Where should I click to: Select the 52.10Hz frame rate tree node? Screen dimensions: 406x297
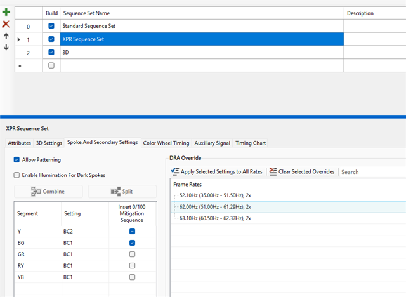point(216,195)
